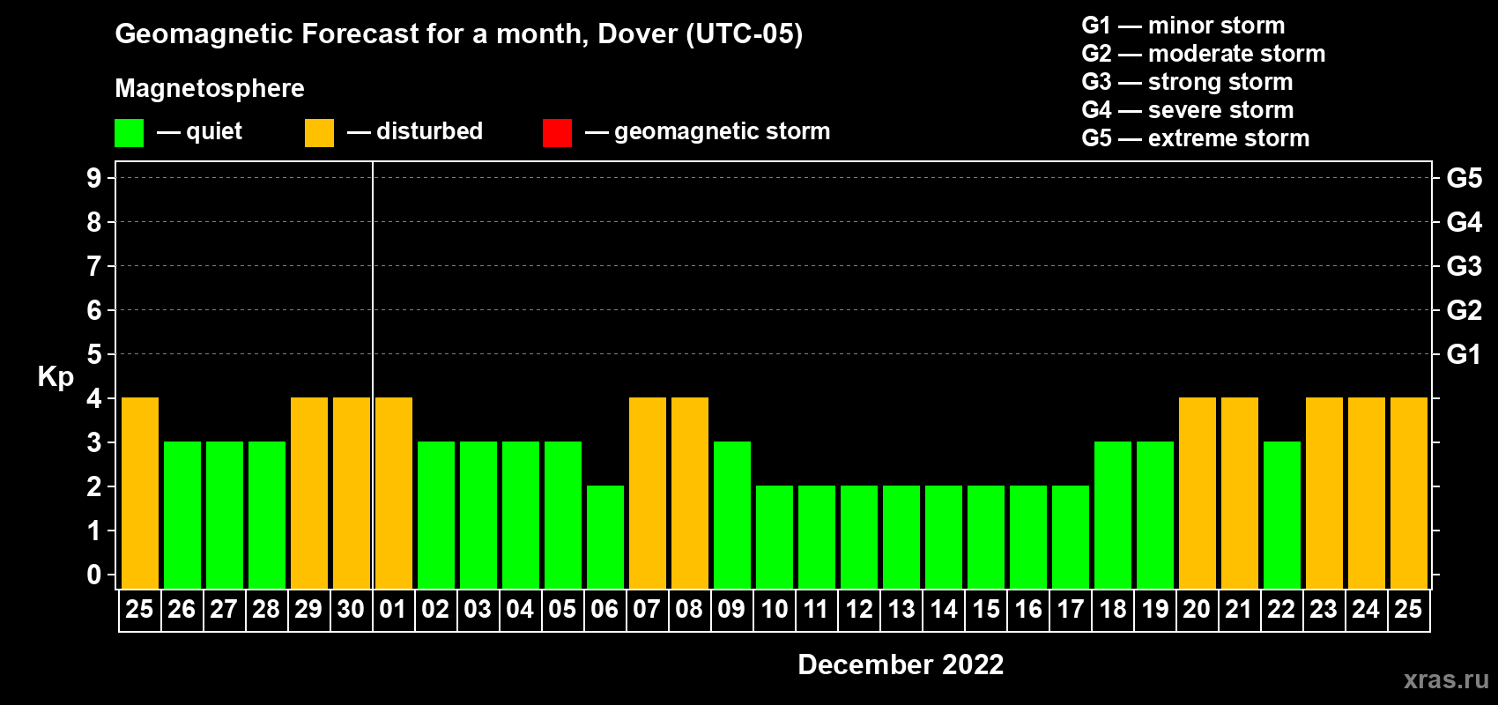Click the green bar for date 12
Image resolution: width=1498 pixels, height=705 pixels.
(x=859, y=538)
